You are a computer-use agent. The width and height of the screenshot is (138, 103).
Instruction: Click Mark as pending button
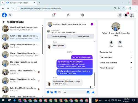click(59, 37)
